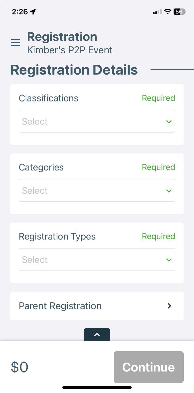Click the Categories green chevron arrow
194x393 pixels.
169,191
